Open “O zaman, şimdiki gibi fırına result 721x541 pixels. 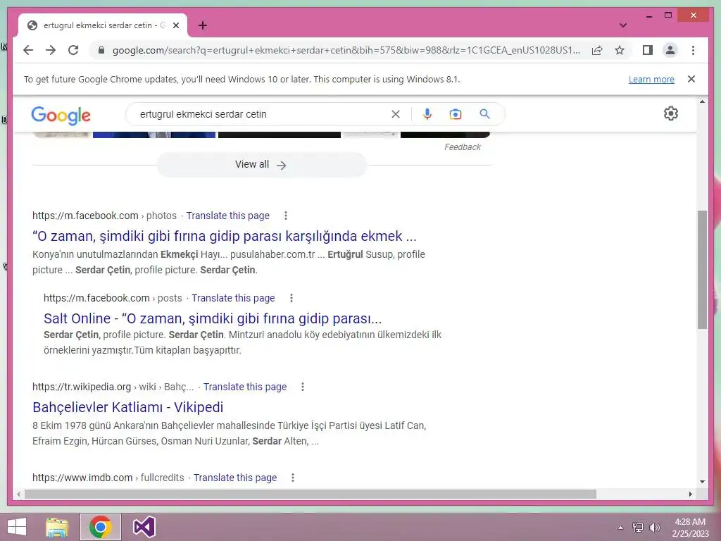click(x=225, y=236)
